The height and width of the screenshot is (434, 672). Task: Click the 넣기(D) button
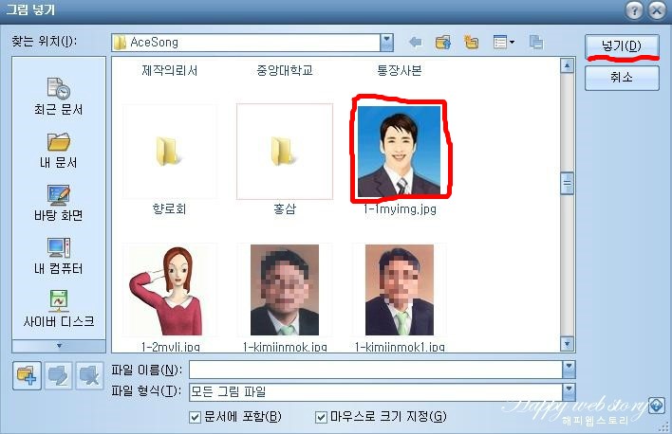click(x=622, y=45)
